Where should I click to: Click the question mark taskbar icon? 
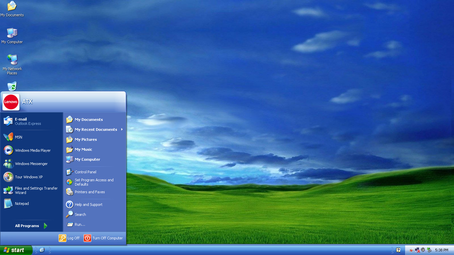point(398,250)
